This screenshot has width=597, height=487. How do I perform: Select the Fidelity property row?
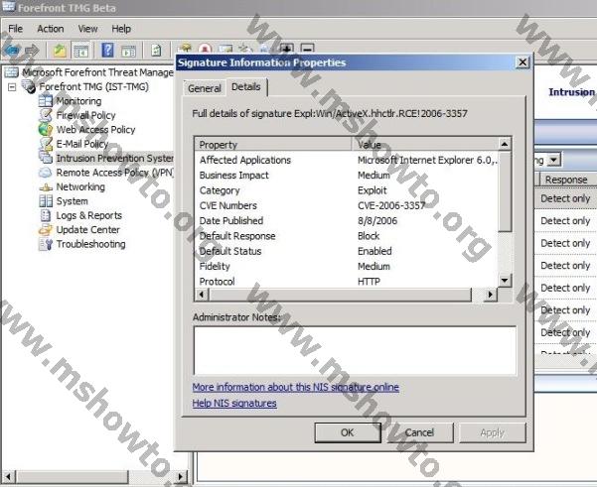point(347,267)
